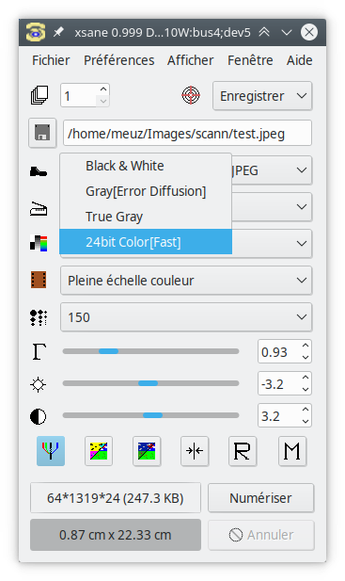Click the Numériser button
The height and width of the screenshot is (581, 345).
(x=261, y=498)
